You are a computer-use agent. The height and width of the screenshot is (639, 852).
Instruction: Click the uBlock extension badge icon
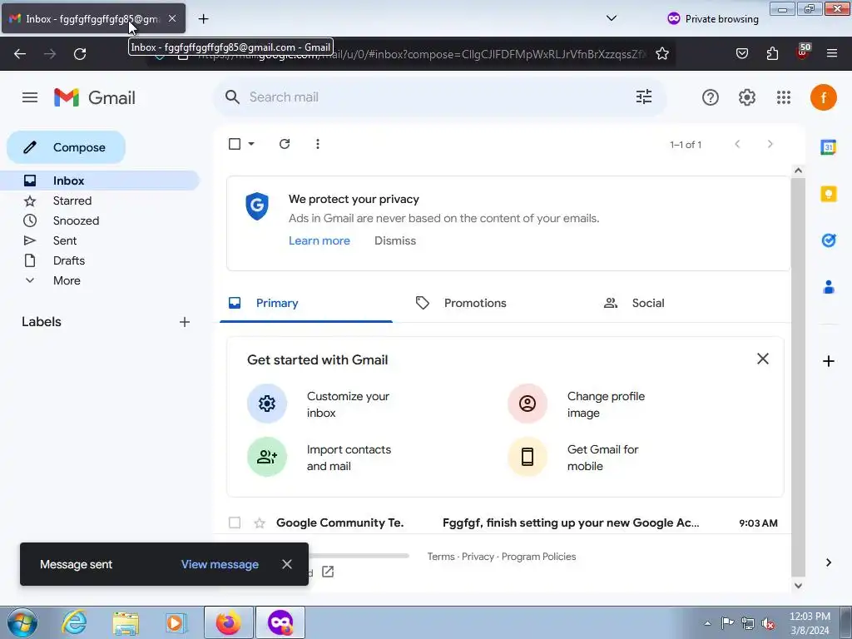(x=803, y=52)
